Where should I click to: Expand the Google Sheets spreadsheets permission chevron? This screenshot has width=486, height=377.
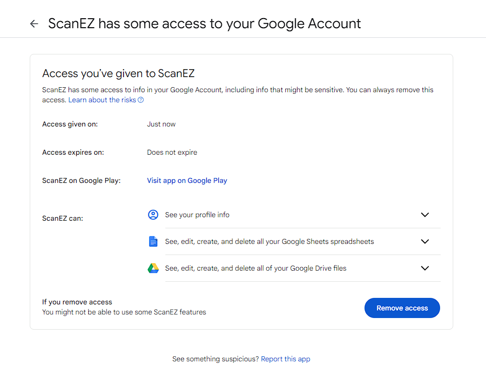425,241
